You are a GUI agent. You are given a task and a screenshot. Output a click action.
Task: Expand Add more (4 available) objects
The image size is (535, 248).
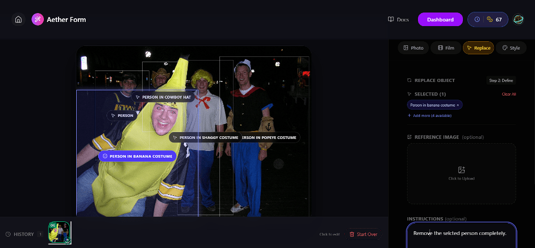click(433, 115)
